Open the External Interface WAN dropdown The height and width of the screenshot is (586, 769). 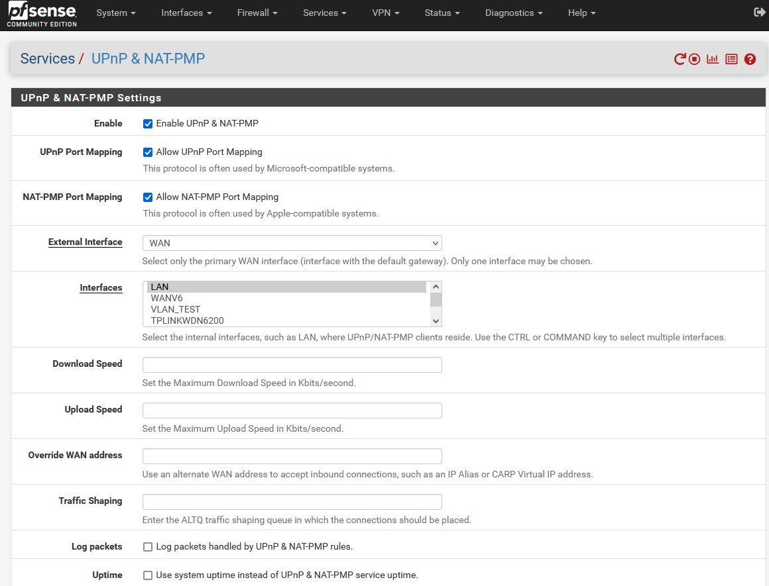(292, 243)
